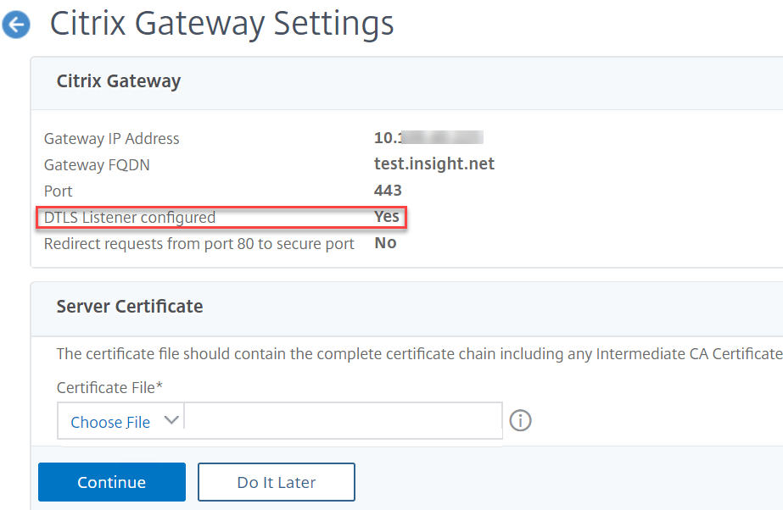This screenshot has height=510, width=783.
Task: Click the Yes value for DTLS Listener
Action: 387,217
